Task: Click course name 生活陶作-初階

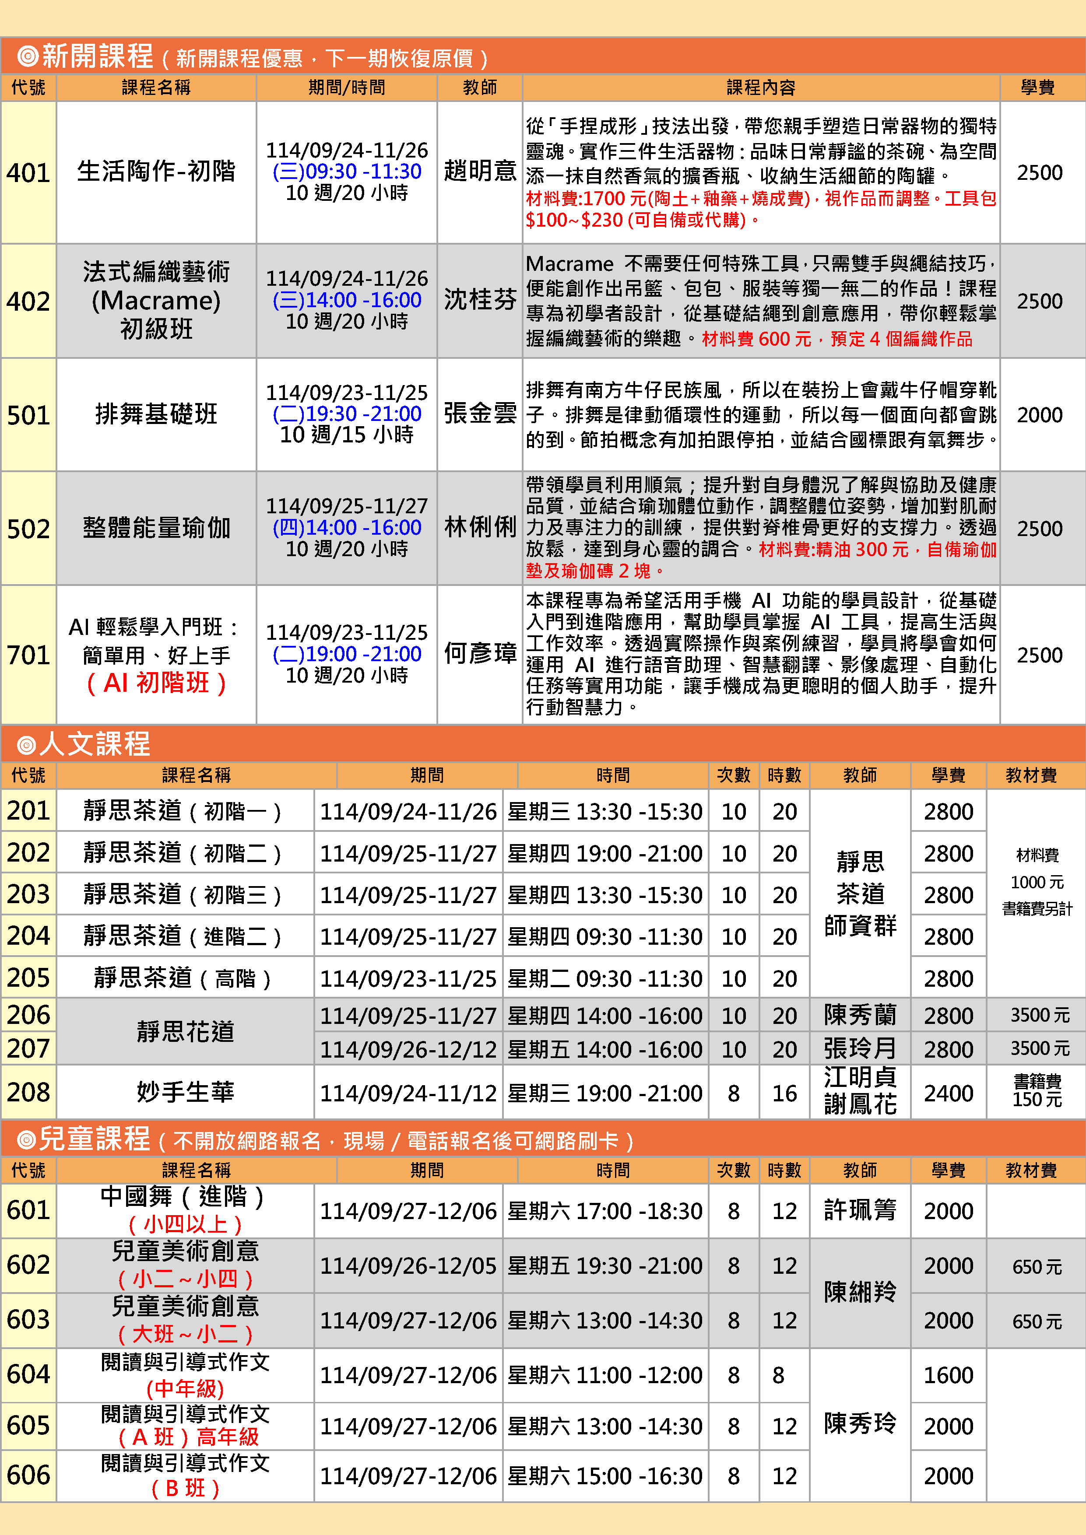Action: click(156, 171)
